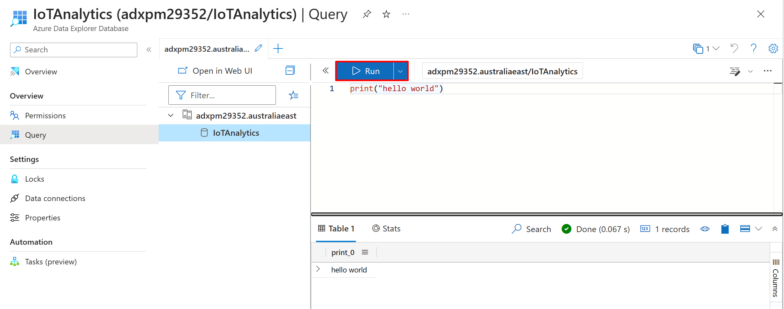The image size is (784, 309).
Task: Click the print("hello world") query line
Action: coord(396,88)
